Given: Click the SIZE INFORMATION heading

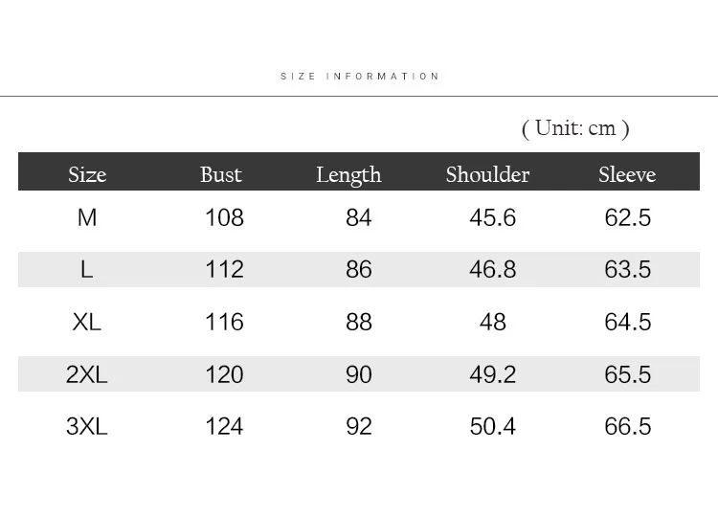Looking at the screenshot, I should pos(360,76).
